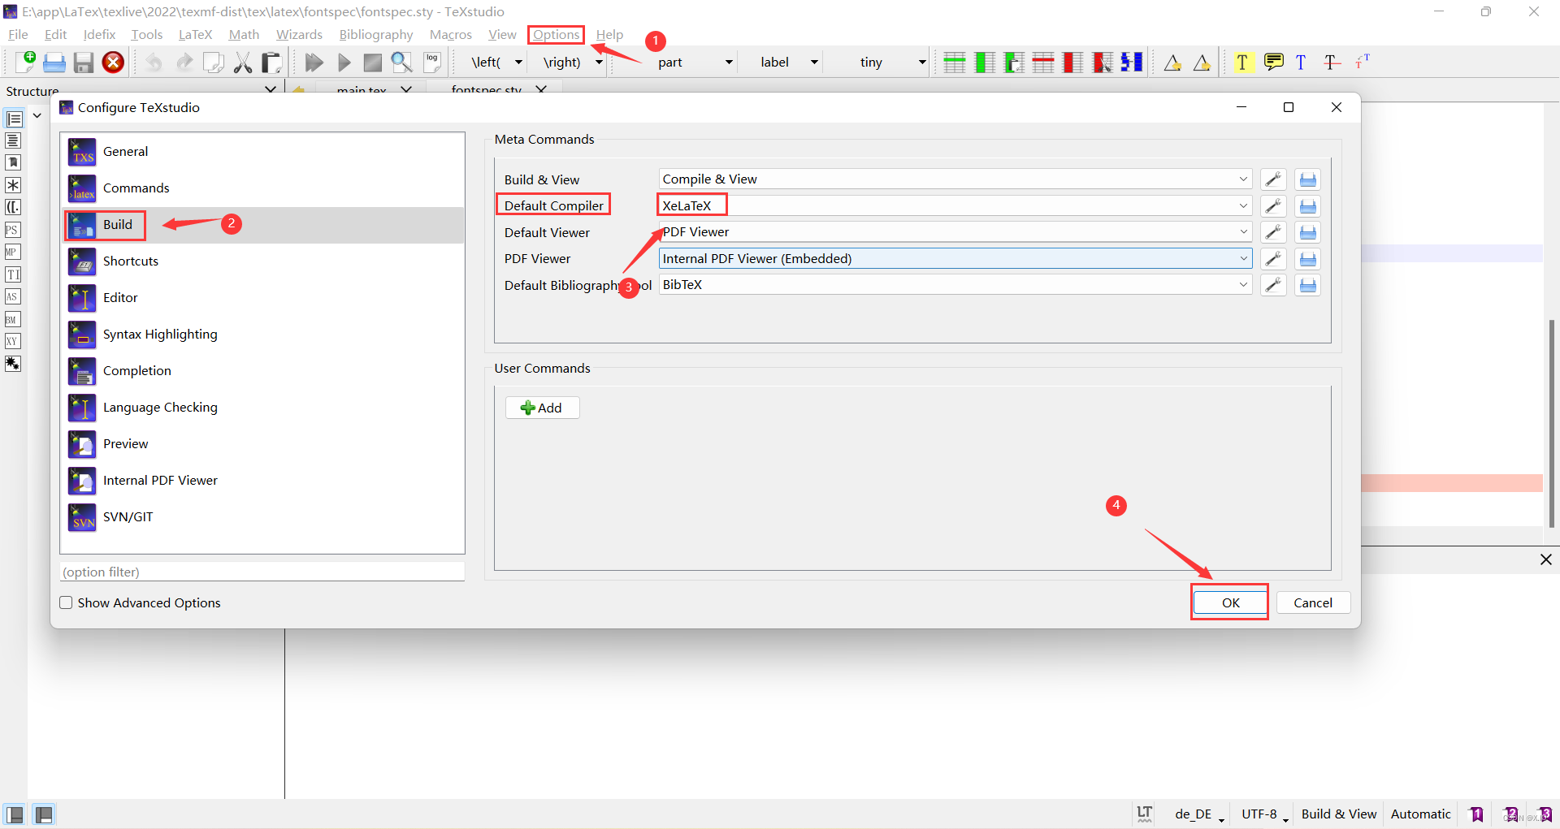
Task: Toggle the yellow text highlight icon
Action: pyautogui.click(x=1243, y=62)
